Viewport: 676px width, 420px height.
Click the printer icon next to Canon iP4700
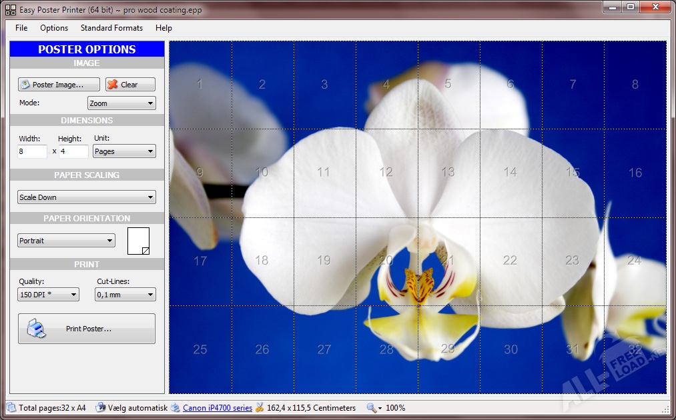(x=176, y=408)
